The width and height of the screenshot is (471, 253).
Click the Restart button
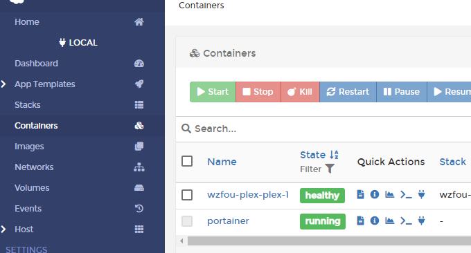pos(348,92)
